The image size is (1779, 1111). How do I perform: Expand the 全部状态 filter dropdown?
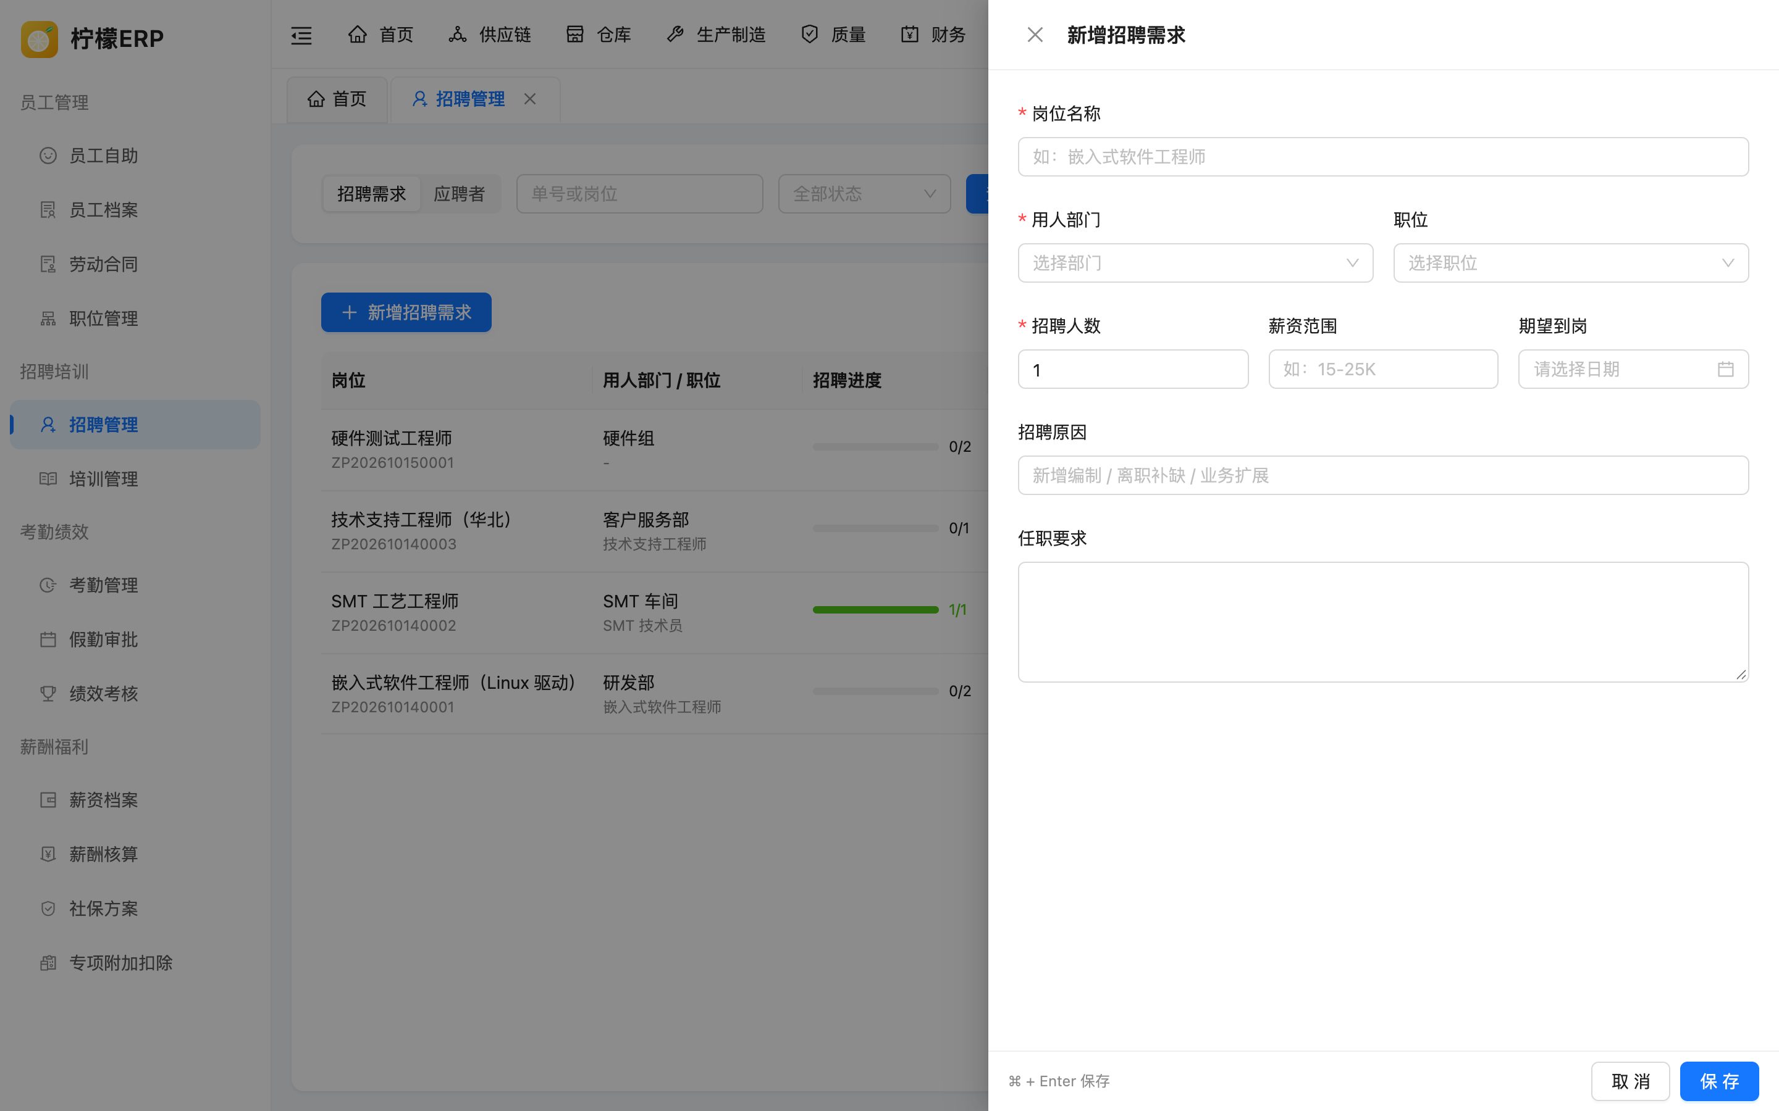[x=865, y=194]
